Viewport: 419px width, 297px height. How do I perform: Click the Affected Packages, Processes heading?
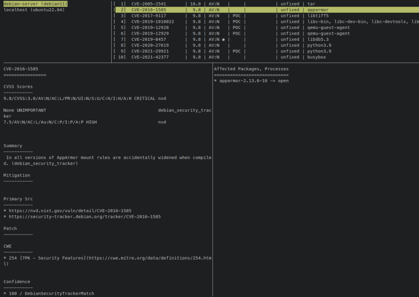pyautogui.click(x=251, y=69)
